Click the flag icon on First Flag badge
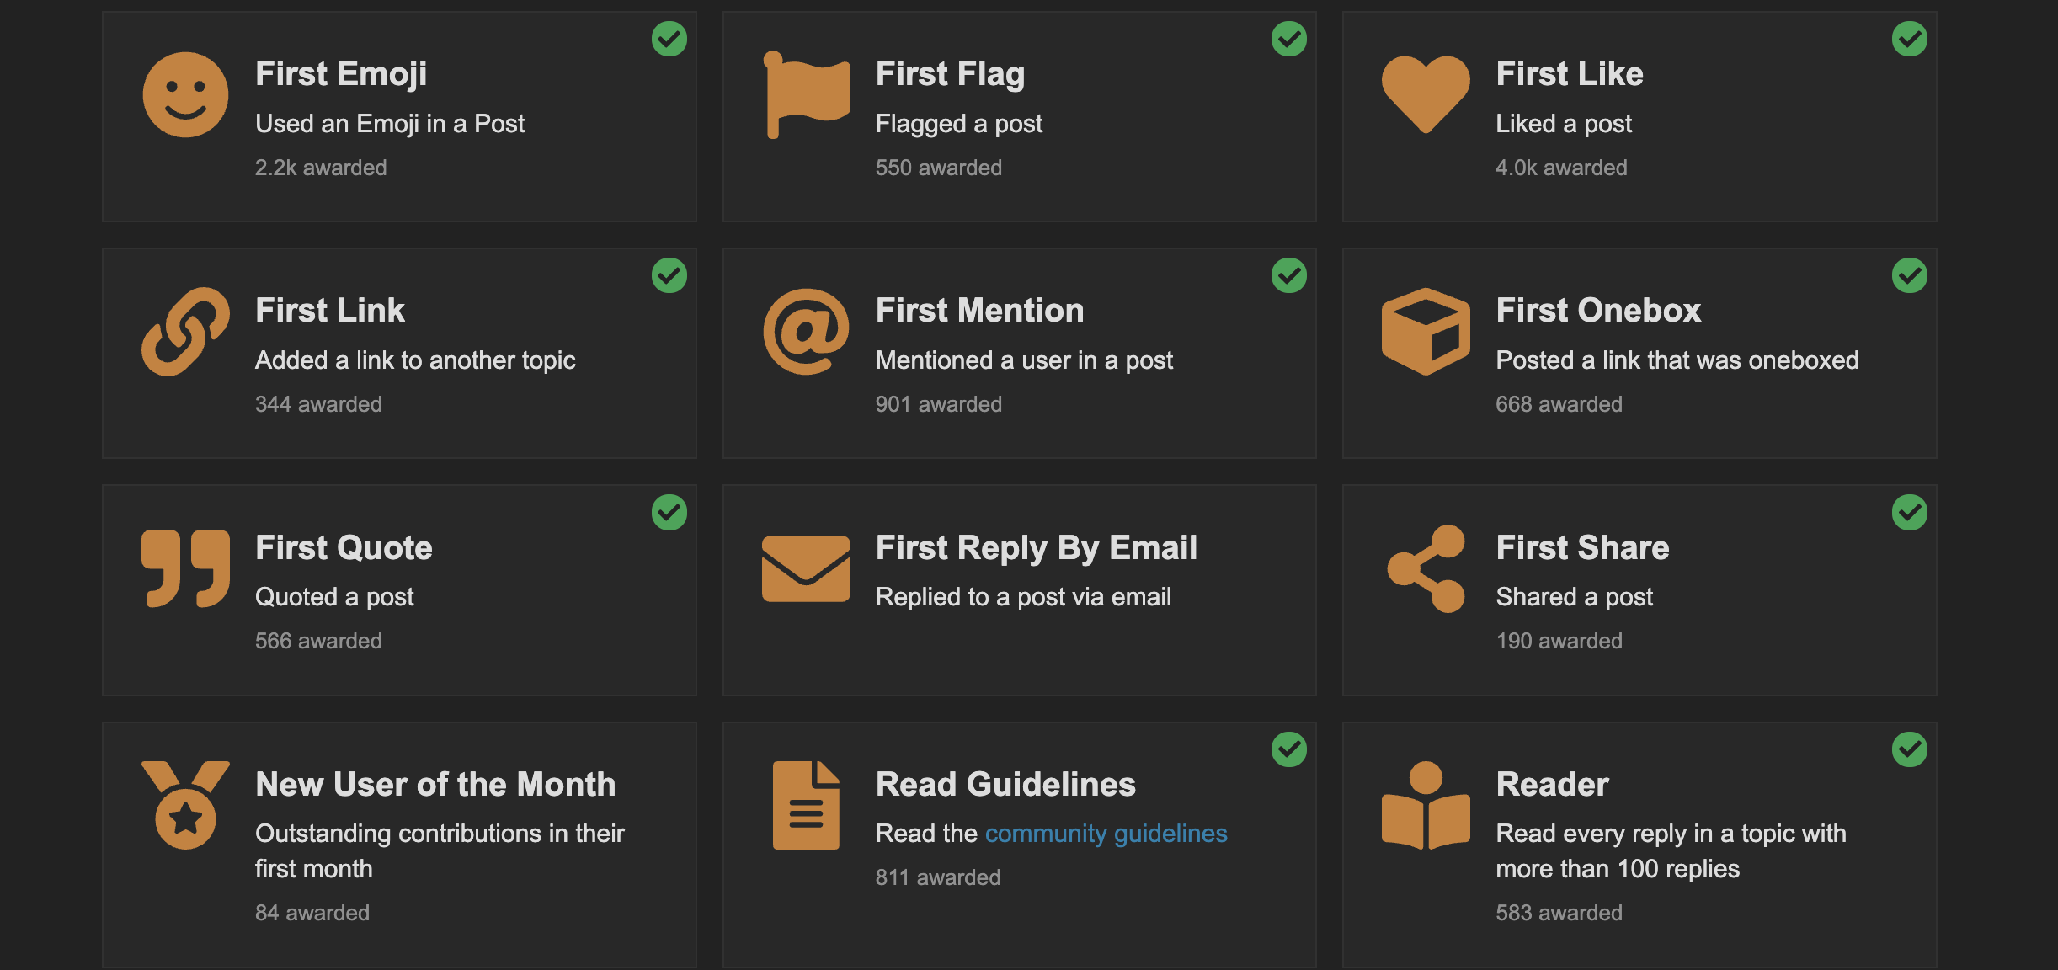This screenshot has width=2058, height=970. [x=807, y=93]
